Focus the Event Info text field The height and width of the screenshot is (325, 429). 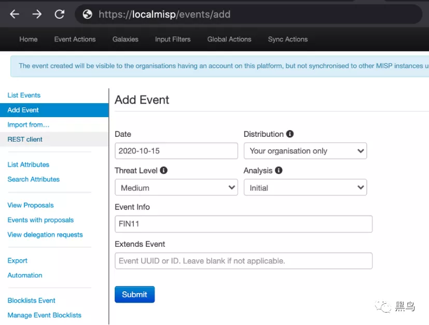(x=243, y=224)
